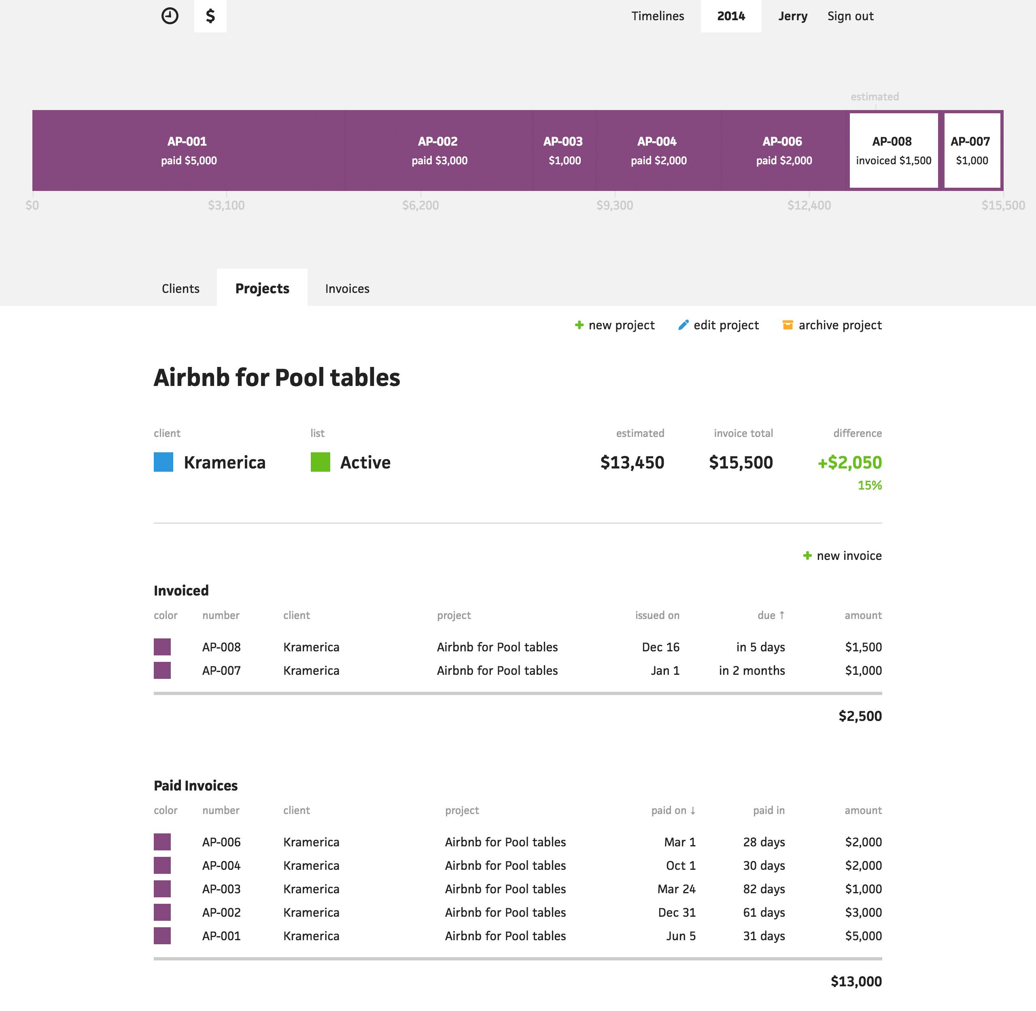Open invoice AP-008 in the Invoiced table
1036x1011 pixels.
click(x=221, y=647)
